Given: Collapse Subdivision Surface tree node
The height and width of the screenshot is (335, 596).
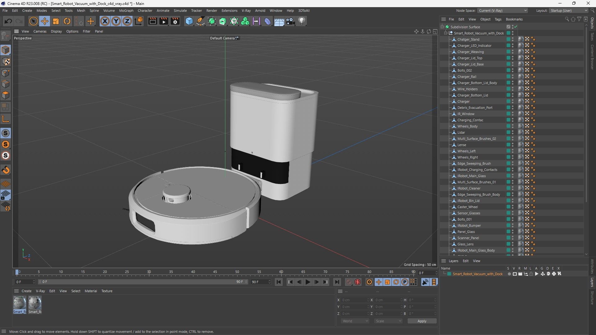Looking at the screenshot, I should (x=442, y=27).
